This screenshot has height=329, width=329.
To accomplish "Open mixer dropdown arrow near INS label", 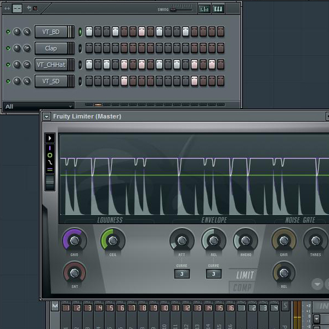I will [x=316, y=319].
